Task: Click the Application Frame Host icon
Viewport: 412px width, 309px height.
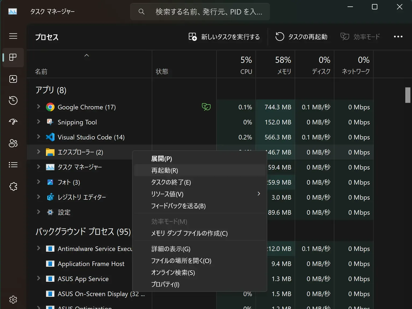Action: [x=50, y=264]
